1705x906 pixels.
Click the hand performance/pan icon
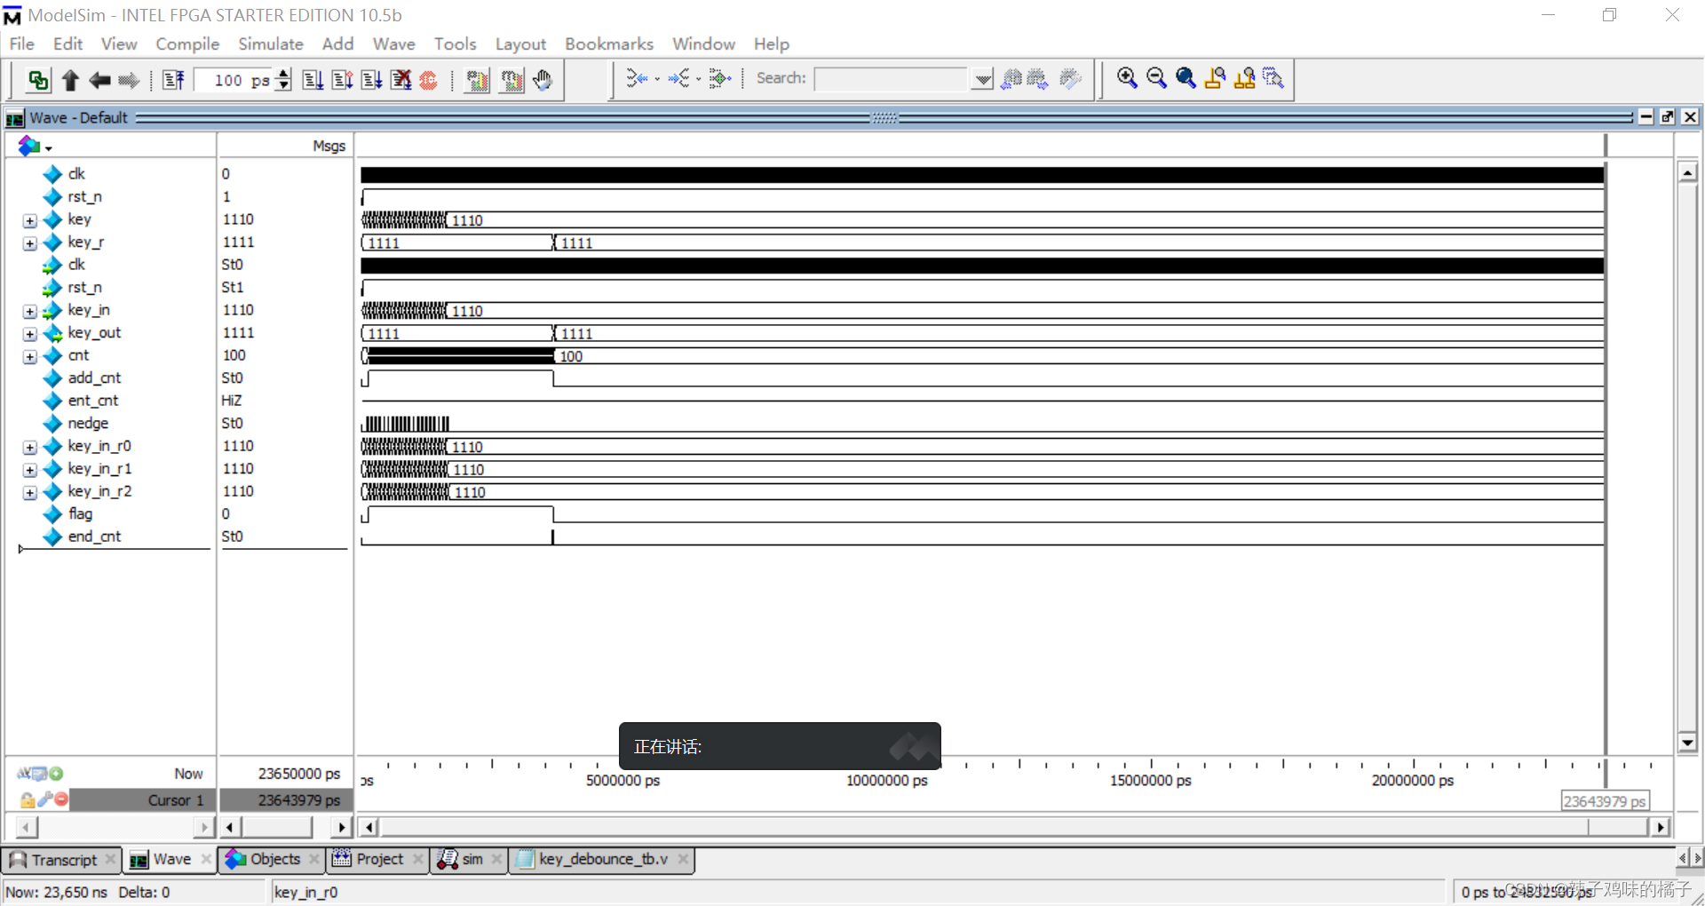point(543,80)
